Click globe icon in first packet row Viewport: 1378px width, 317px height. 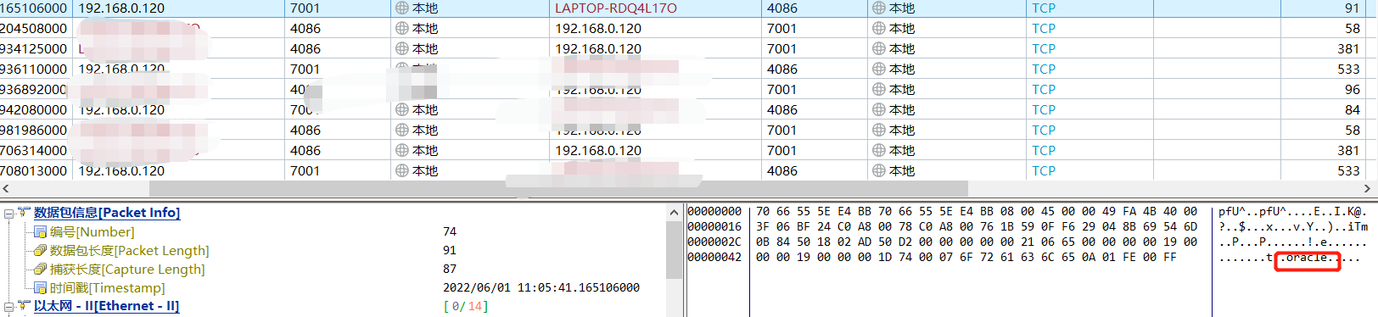pos(402,8)
